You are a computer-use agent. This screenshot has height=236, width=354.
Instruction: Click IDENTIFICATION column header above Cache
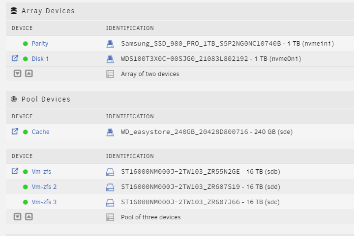click(130, 116)
